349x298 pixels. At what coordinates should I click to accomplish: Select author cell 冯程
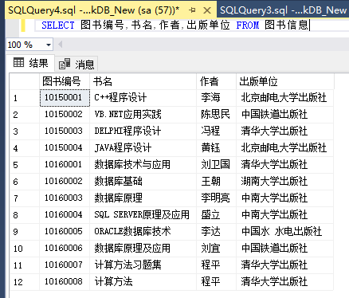(217, 131)
